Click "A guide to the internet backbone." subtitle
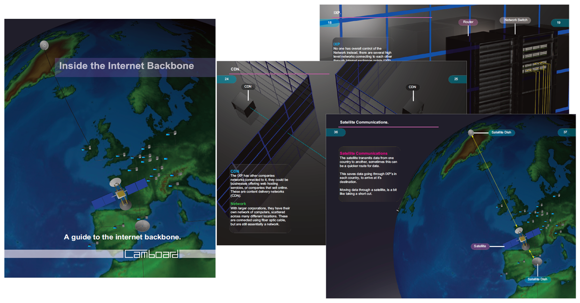This screenshot has width=580, height=303. coord(122,237)
